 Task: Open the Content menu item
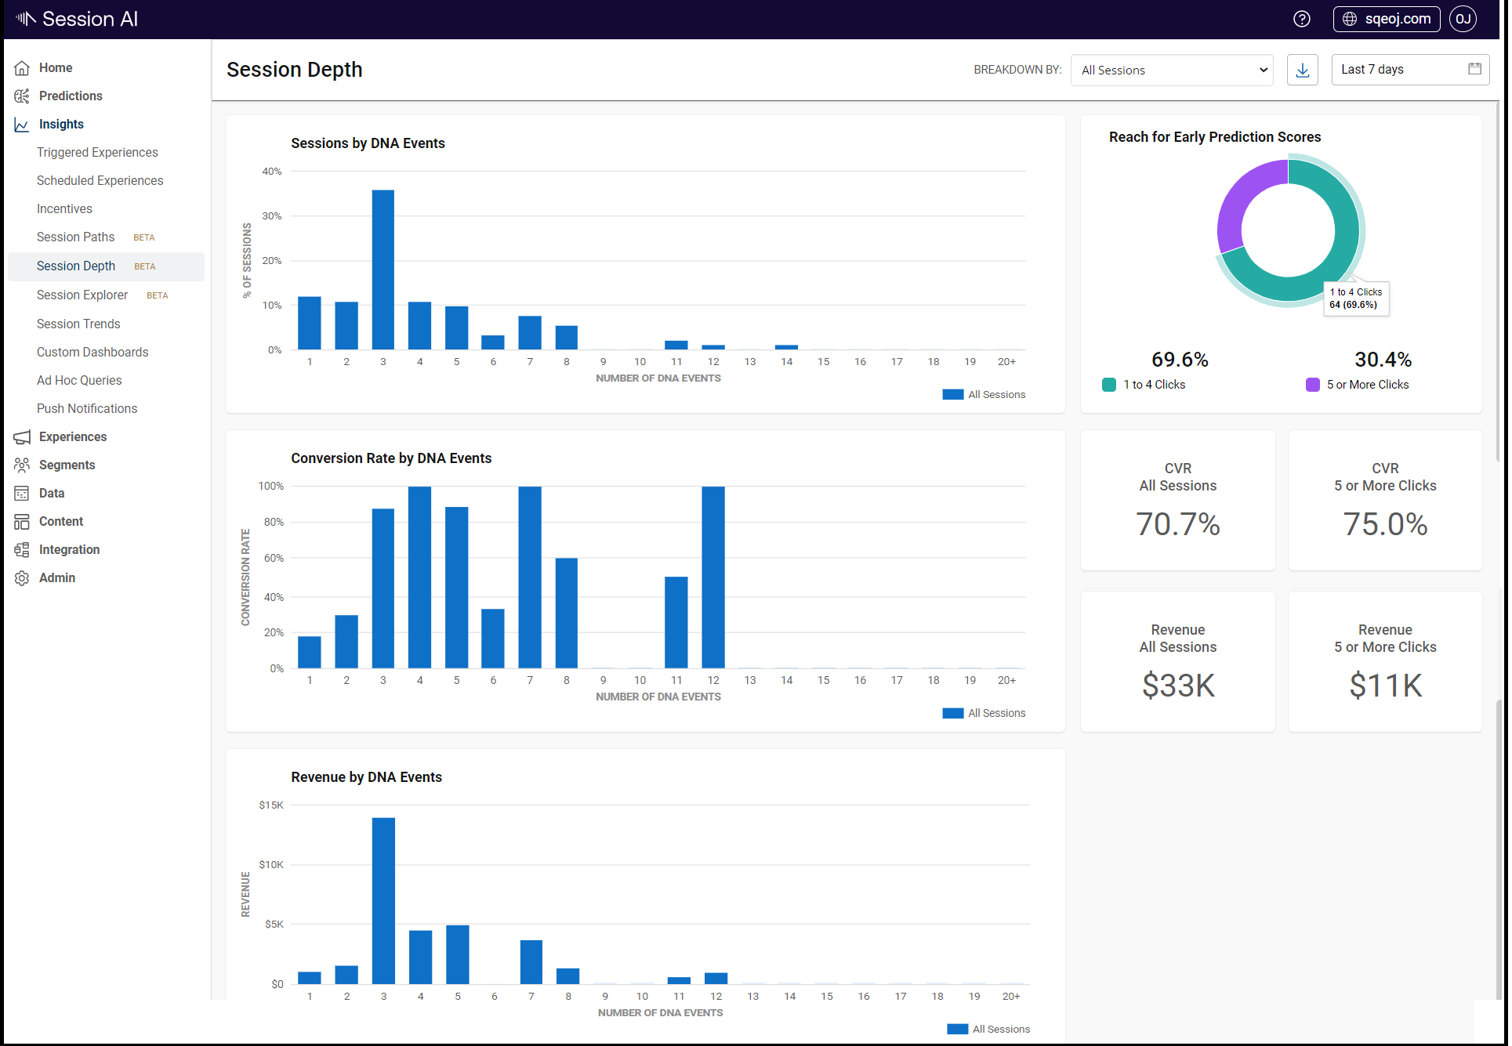[61, 522]
